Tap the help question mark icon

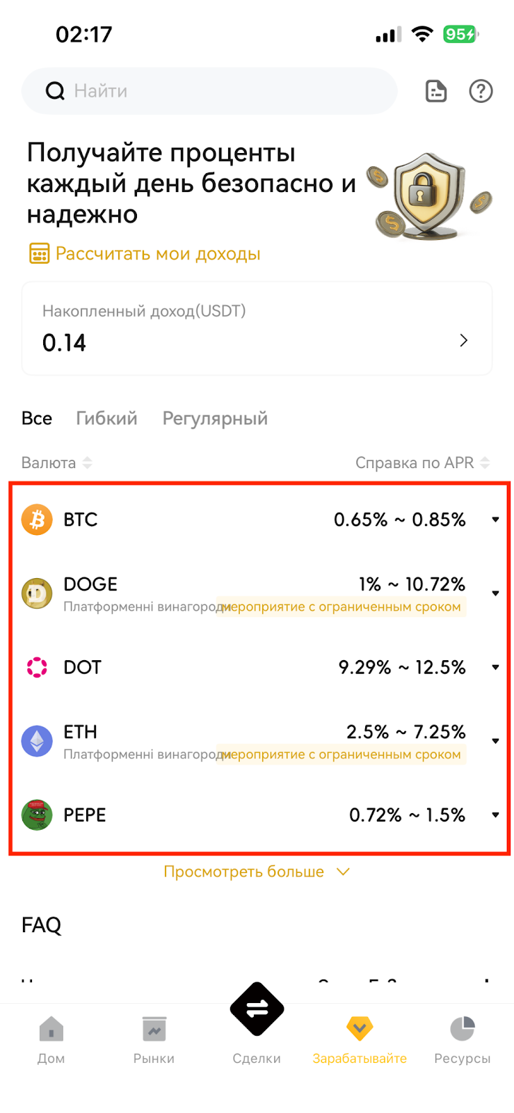481,91
